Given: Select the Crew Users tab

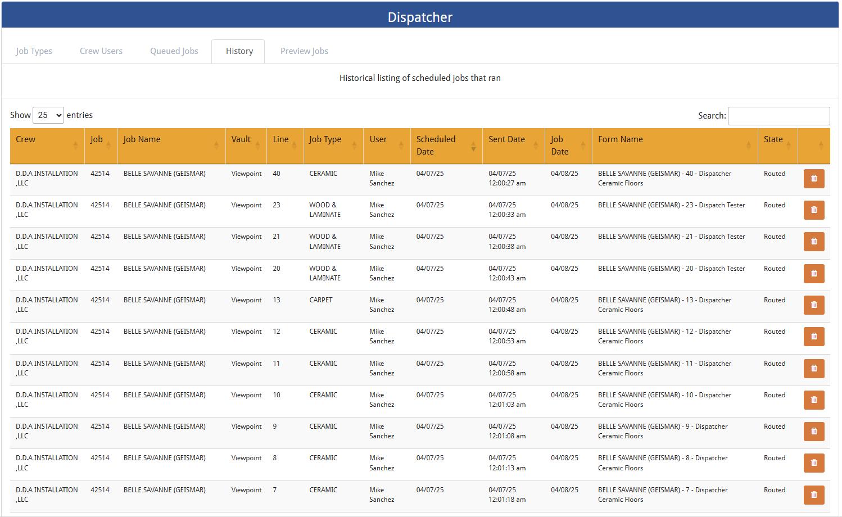Looking at the screenshot, I should (x=101, y=51).
